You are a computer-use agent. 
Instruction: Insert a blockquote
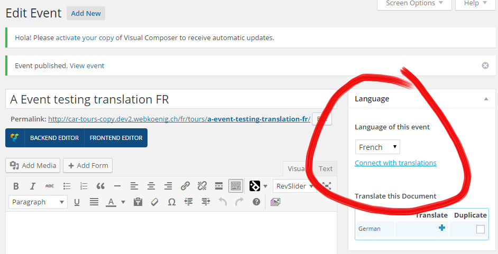tap(100, 186)
